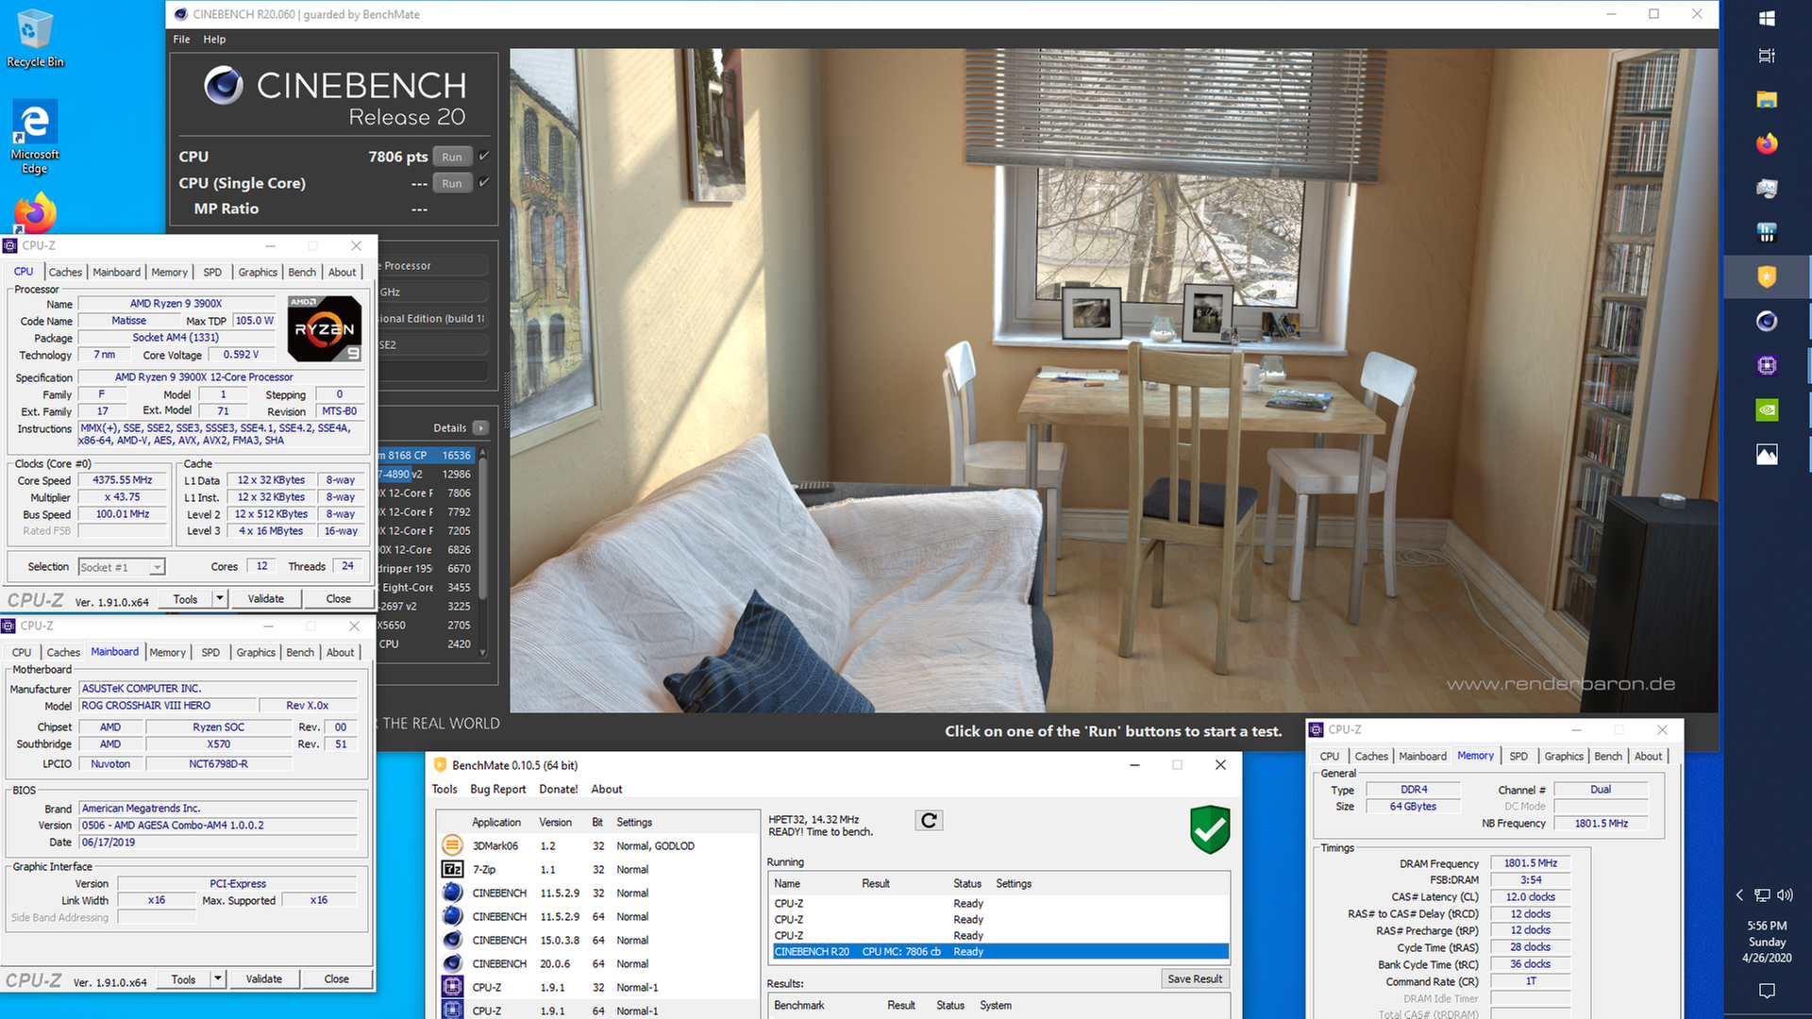Click Validate in upper CPU-Z window
Viewport: 1812px width, 1019px height.
point(265,598)
